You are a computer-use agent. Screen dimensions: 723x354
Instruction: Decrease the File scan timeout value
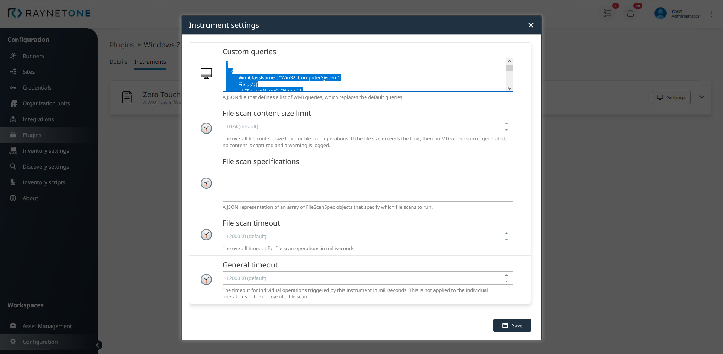(506, 240)
